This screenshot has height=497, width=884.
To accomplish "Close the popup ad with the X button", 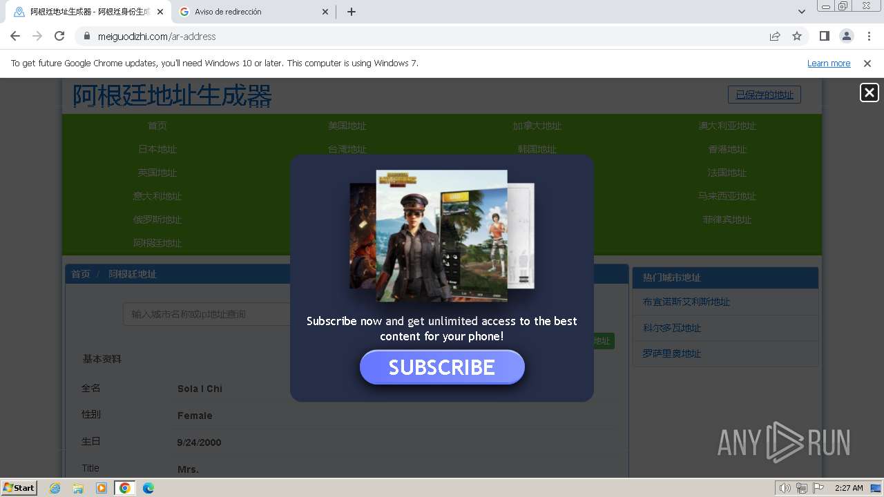I will click(869, 92).
